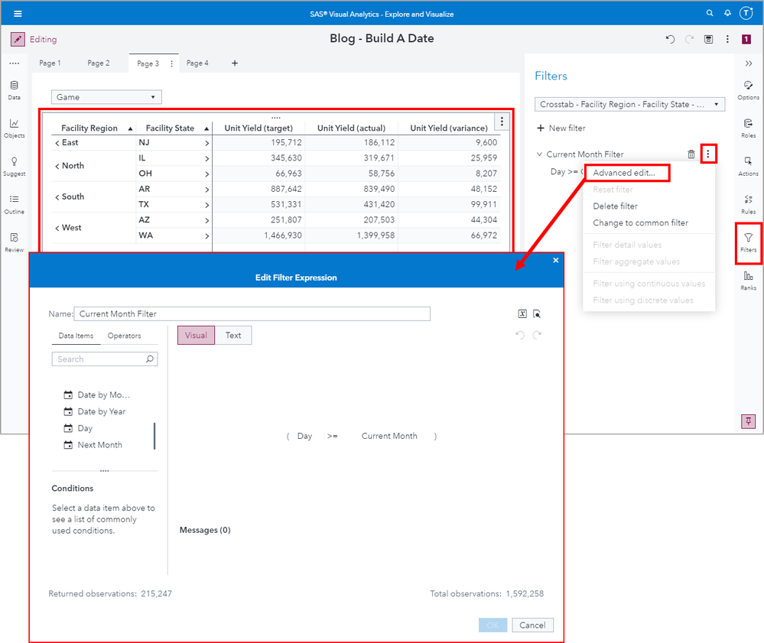The height and width of the screenshot is (643, 764).
Task: Undo the last report change
Action: 671,40
